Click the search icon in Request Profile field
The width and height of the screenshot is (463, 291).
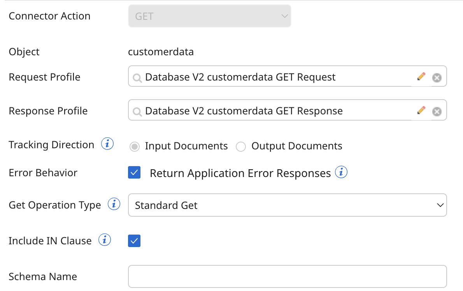pyautogui.click(x=137, y=77)
